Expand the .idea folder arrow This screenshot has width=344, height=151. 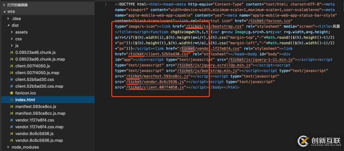pyautogui.click(x=8, y=19)
